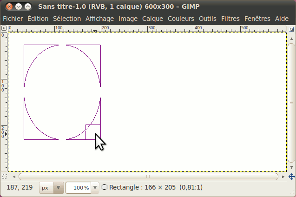Image resolution: width=296 pixels, height=197 pixels.
Task: Open the Couleurs menu
Action: pos(181,19)
